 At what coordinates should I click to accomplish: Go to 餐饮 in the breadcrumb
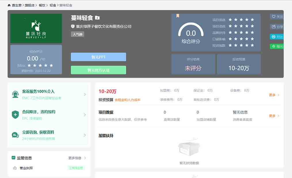42,5
